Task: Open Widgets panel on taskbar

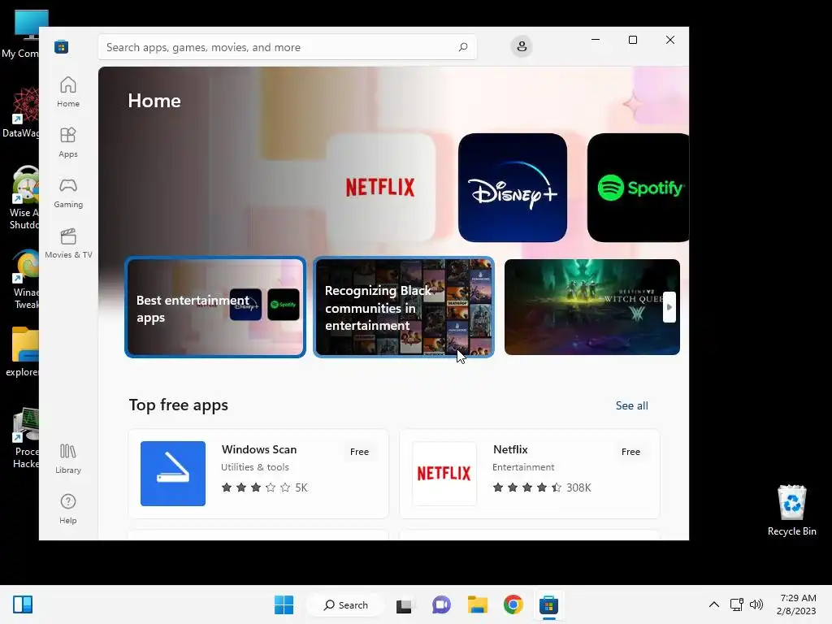Action: [23, 604]
